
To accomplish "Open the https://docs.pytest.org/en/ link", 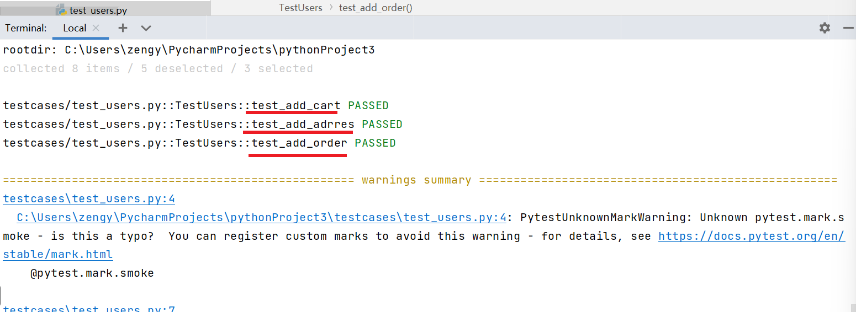I will pos(752,236).
